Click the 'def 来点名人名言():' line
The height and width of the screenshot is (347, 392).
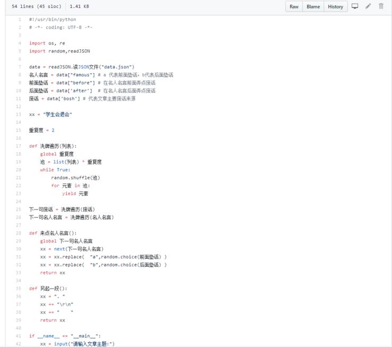(53, 233)
